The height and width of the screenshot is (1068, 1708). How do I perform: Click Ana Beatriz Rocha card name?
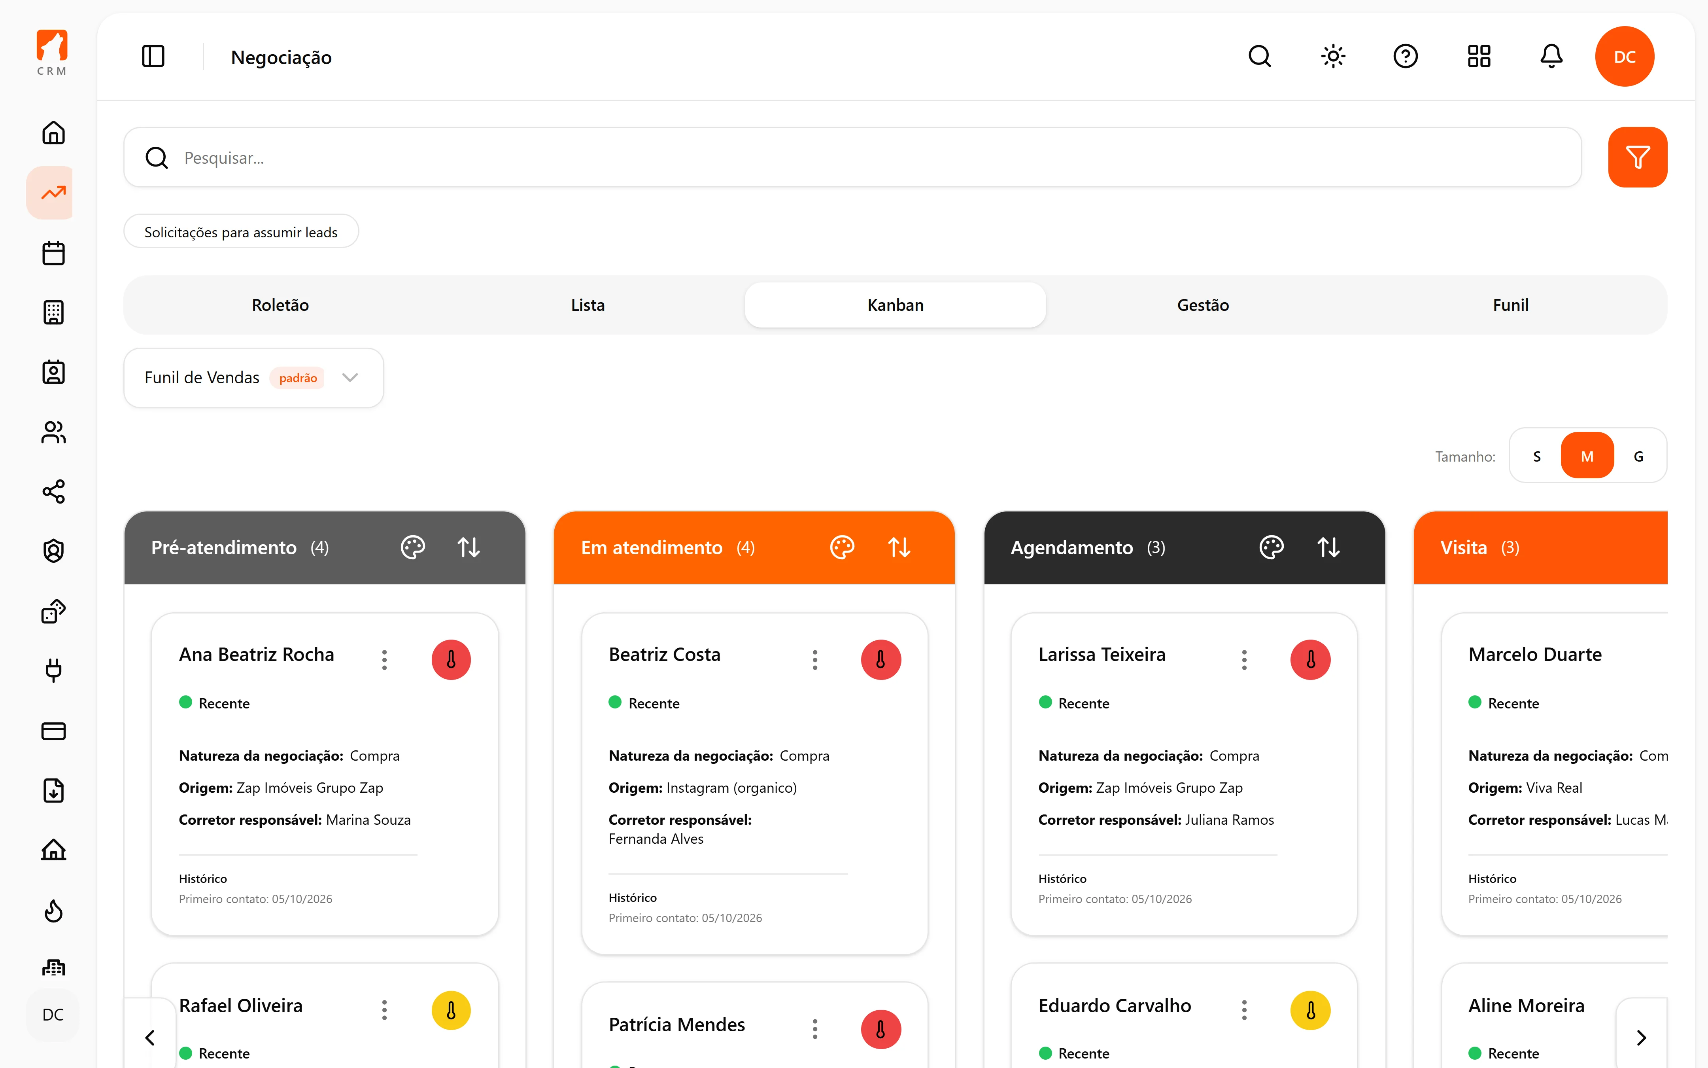(256, 655)
